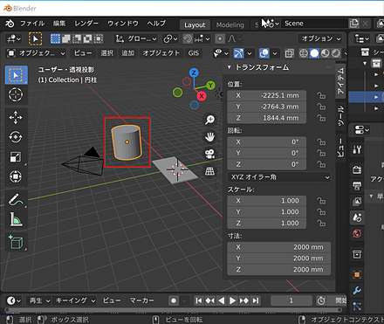The image size is (384, 324).
Task: Open XYZ オイラー角 rotation mode dropdown
Action: 279,177
